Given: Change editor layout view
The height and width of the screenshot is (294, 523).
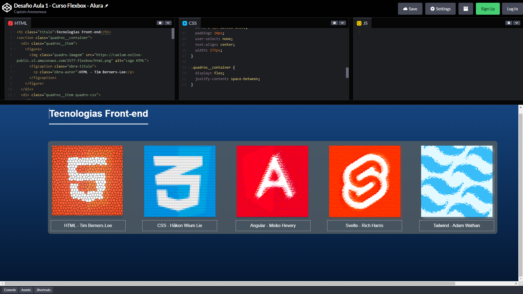Looking at the screenshot, I should (466, 9).
